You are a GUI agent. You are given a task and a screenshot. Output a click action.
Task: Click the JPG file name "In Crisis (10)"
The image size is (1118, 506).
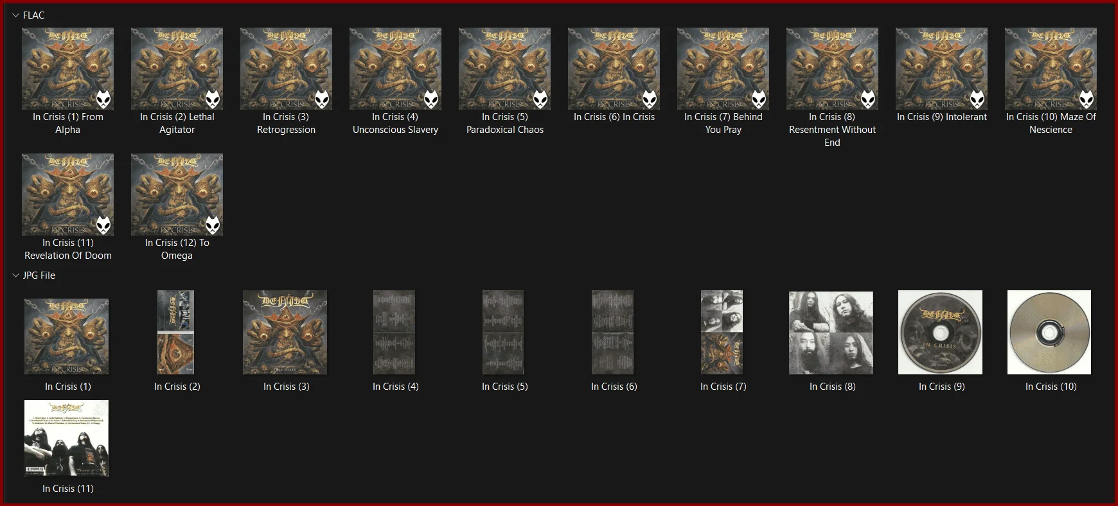1051,387
